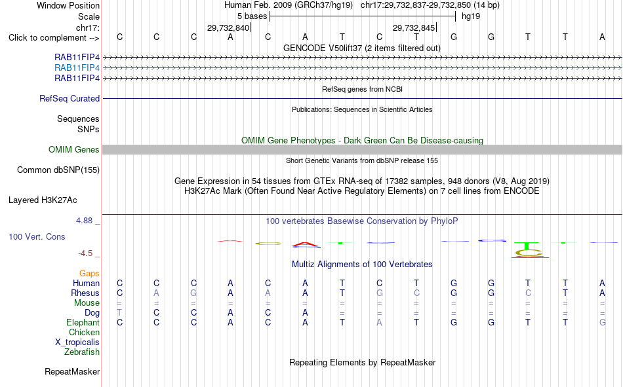Click the 'GENCODE V50lift37 (2 items filtered out)' title
The height and width of the screenshot is (387, 623).
pyautogui.click(x=361, y=48)
